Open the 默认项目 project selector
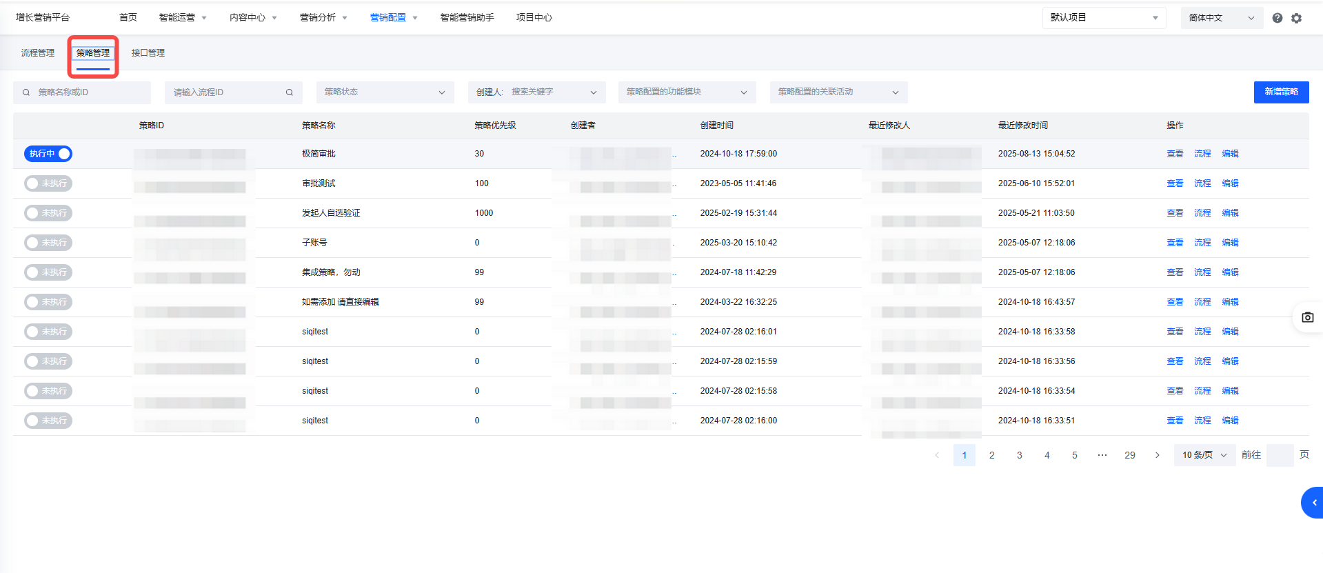The width and height of the screenshot is (1323, 573). [x=1104, y=18]
